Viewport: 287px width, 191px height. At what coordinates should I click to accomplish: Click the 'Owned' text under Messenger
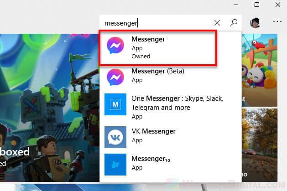coord(141,56)
